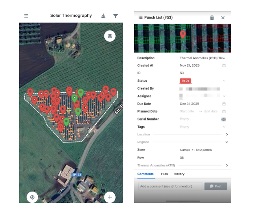Switch to the History tab
The width and height of the screenshot is (257, 213).
(179, 174)
